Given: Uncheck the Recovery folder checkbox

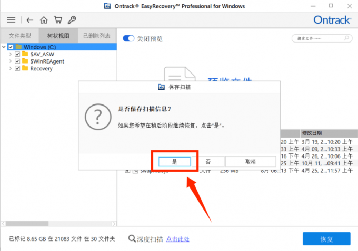Looking at the screenshot, I should click(17, 68).
